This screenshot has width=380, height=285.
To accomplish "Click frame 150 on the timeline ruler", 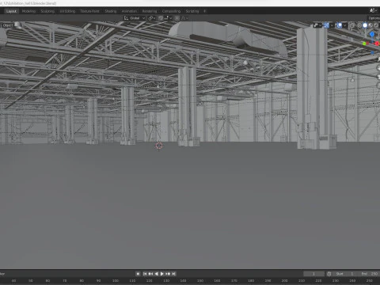I will click(x=200, y=280).
